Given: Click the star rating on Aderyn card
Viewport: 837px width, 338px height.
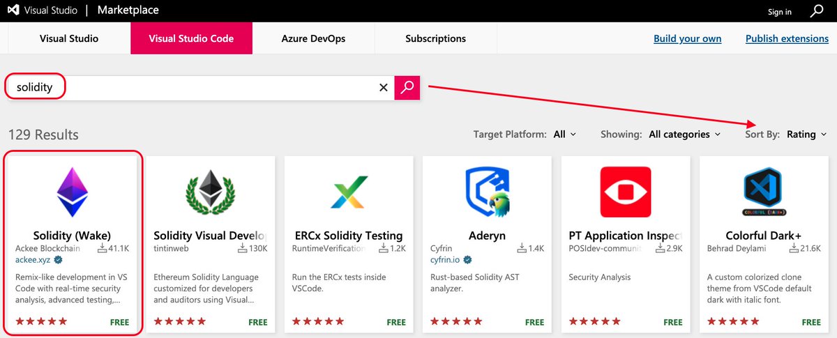Looking at the screenshot, I should [x=456, y=321].
